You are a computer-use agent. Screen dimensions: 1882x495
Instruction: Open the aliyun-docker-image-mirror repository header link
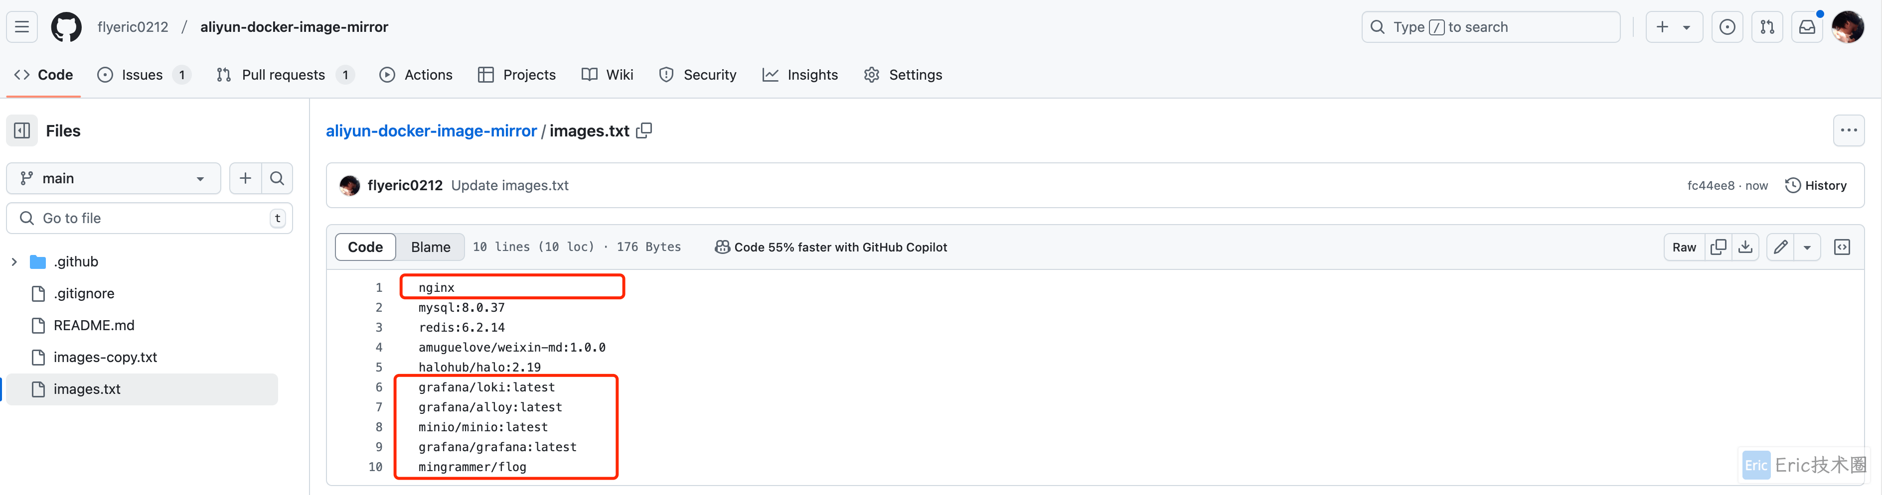pos(295,27)
